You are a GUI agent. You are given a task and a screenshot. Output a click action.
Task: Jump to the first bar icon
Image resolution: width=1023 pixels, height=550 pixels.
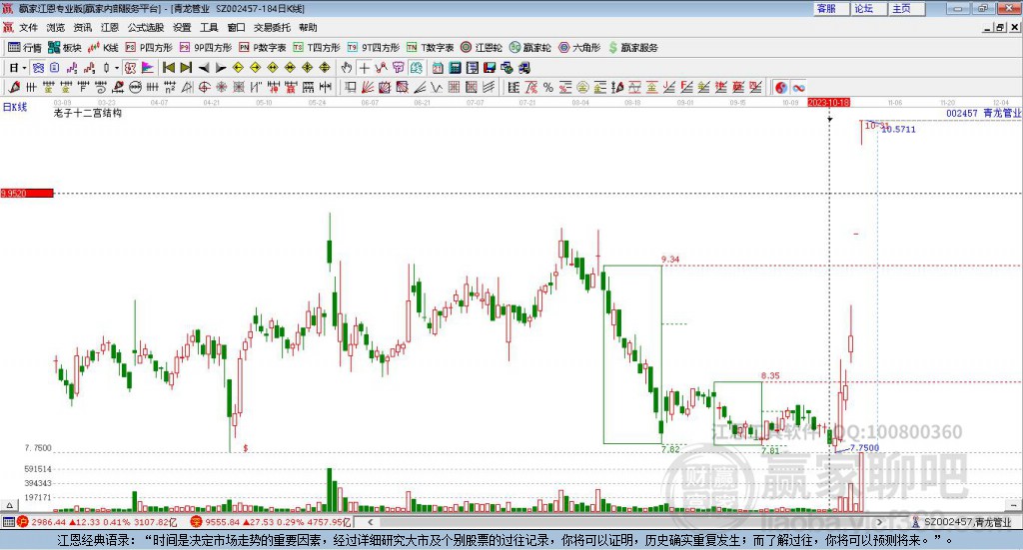(168, 68)
